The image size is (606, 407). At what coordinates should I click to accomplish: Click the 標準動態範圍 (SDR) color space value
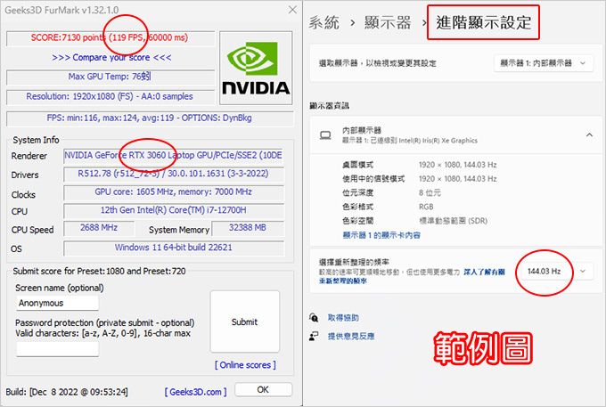454,221
